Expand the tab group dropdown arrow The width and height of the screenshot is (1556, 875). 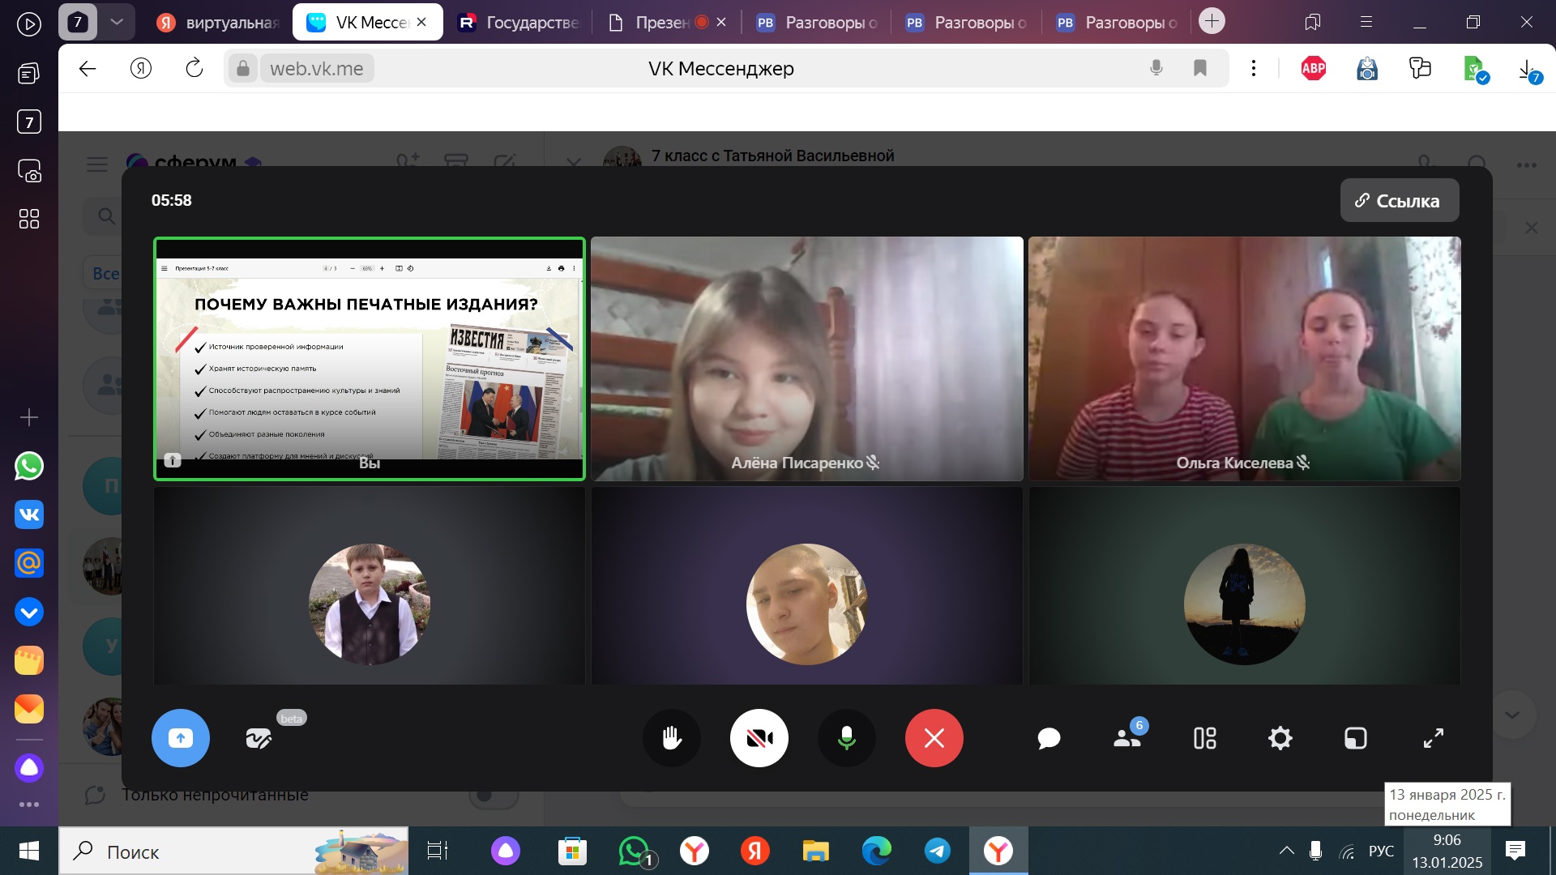(x=117, y=22)
